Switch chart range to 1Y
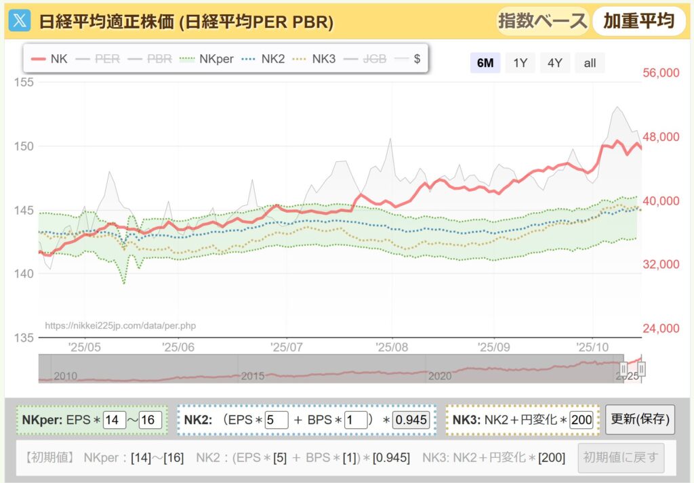This screenshot has height=483, width=694. pyautogui.click(x=520, y=63)
